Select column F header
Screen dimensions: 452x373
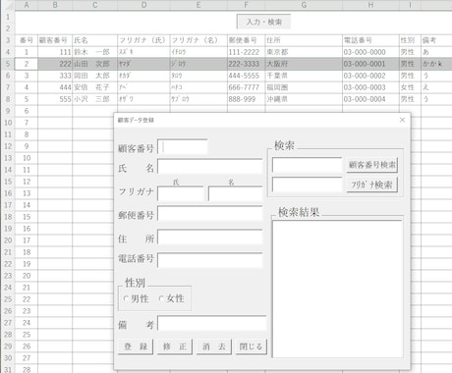pyautogui.click(x=247, y=5)
